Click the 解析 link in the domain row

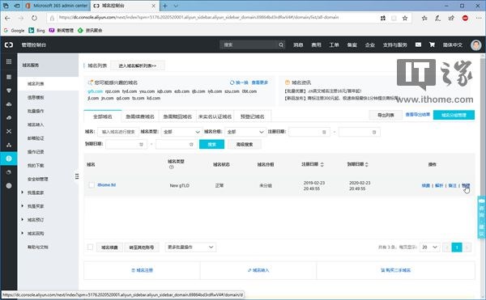pyautogui.click(x=439, y=185)
